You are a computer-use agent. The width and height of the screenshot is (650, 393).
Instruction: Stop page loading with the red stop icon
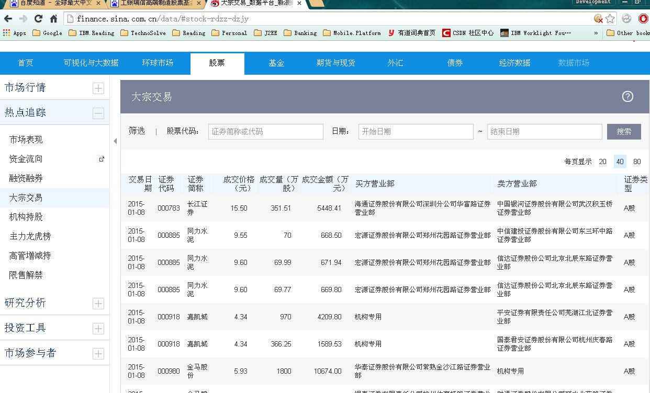[643, 17]
